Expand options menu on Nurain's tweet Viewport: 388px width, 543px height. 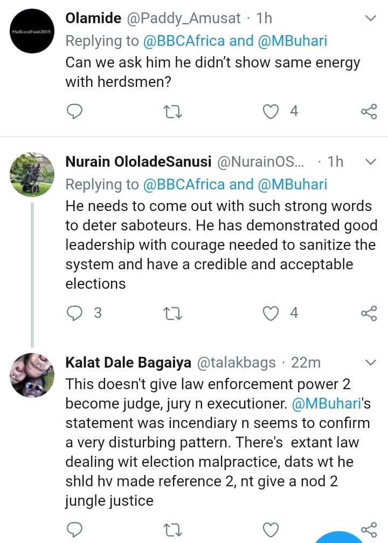(371, 161)
